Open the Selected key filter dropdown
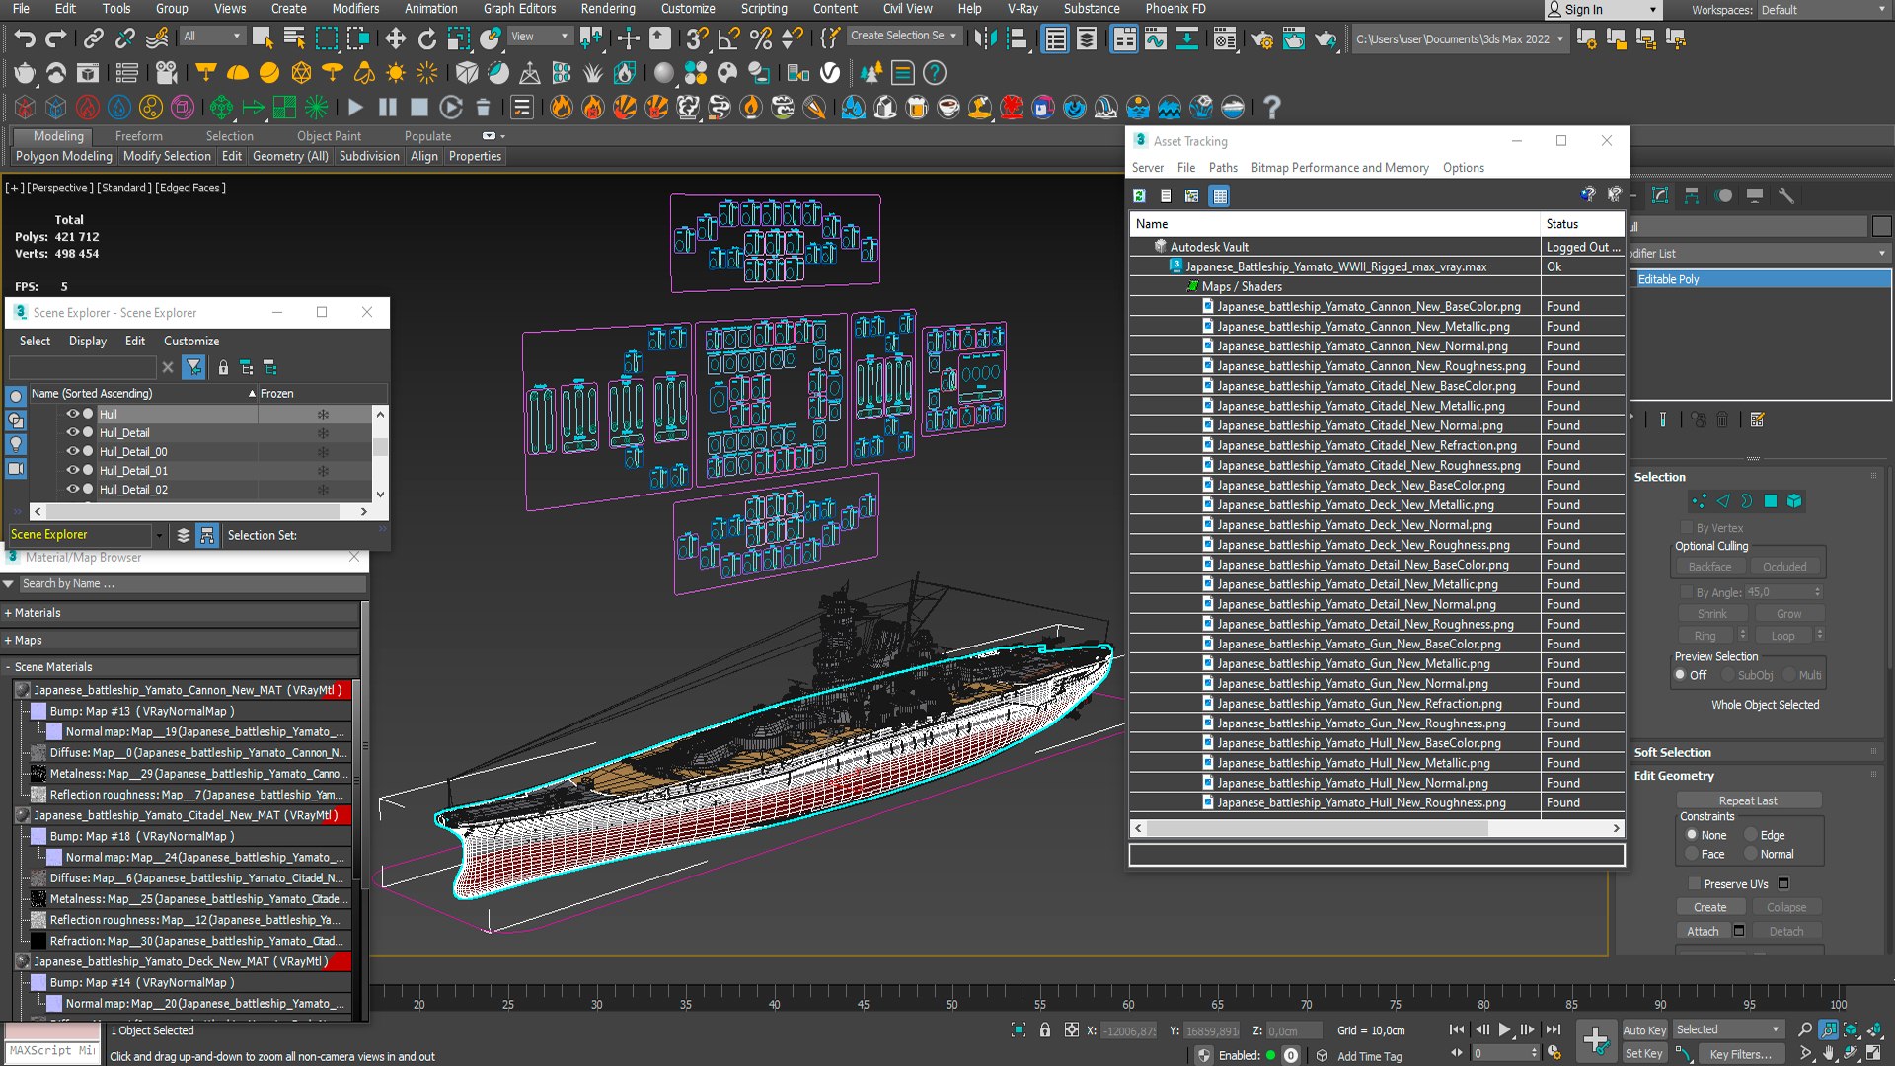The image size is (1895, 1066). (1728, 1029)
